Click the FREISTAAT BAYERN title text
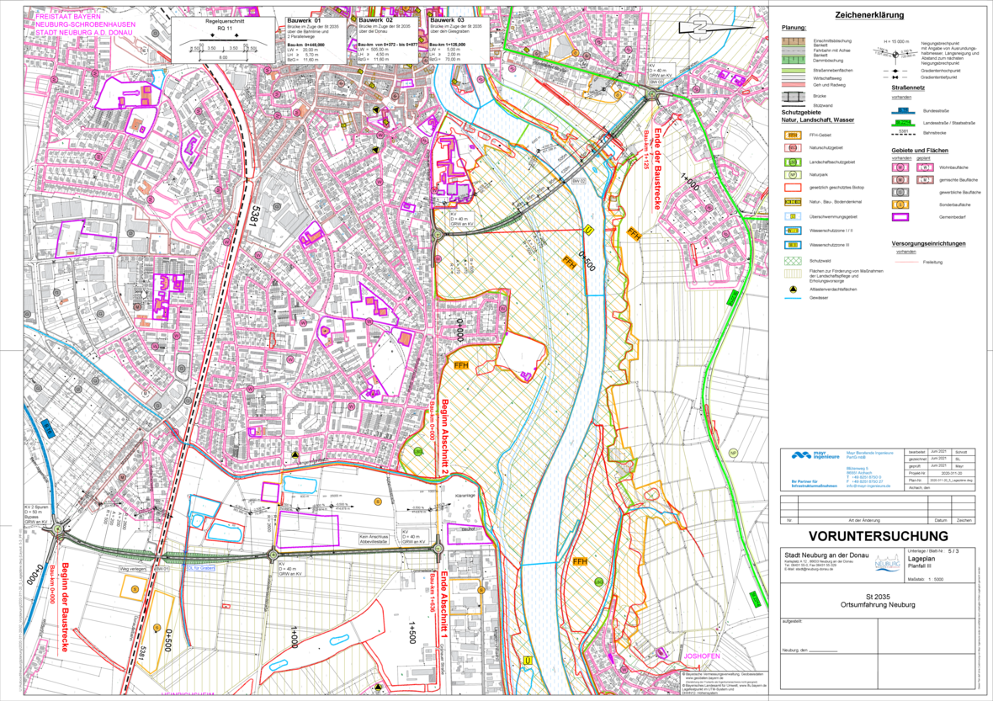Image resolution: width=993 pixels, height=701 pixels. tap(68, 16)
